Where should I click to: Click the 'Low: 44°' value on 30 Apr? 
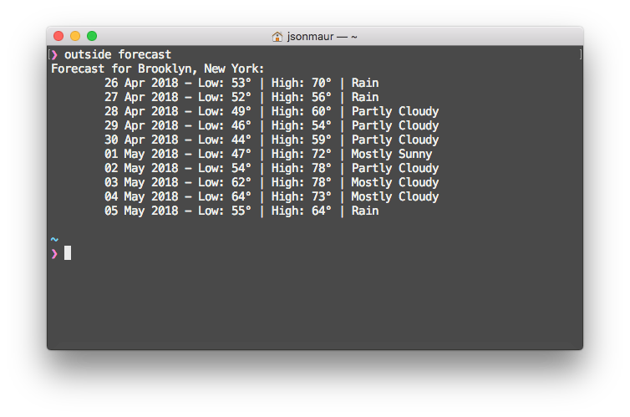coord(225,140)
